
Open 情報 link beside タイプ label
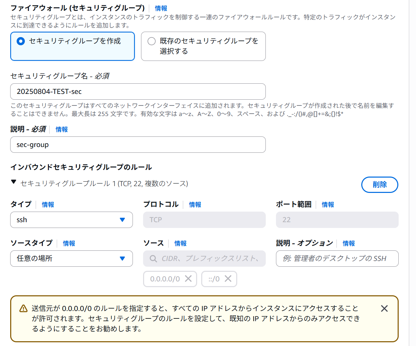(x=48, y=204)
